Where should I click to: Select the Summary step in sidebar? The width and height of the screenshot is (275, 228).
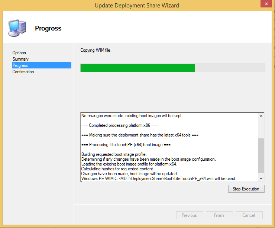20,59
